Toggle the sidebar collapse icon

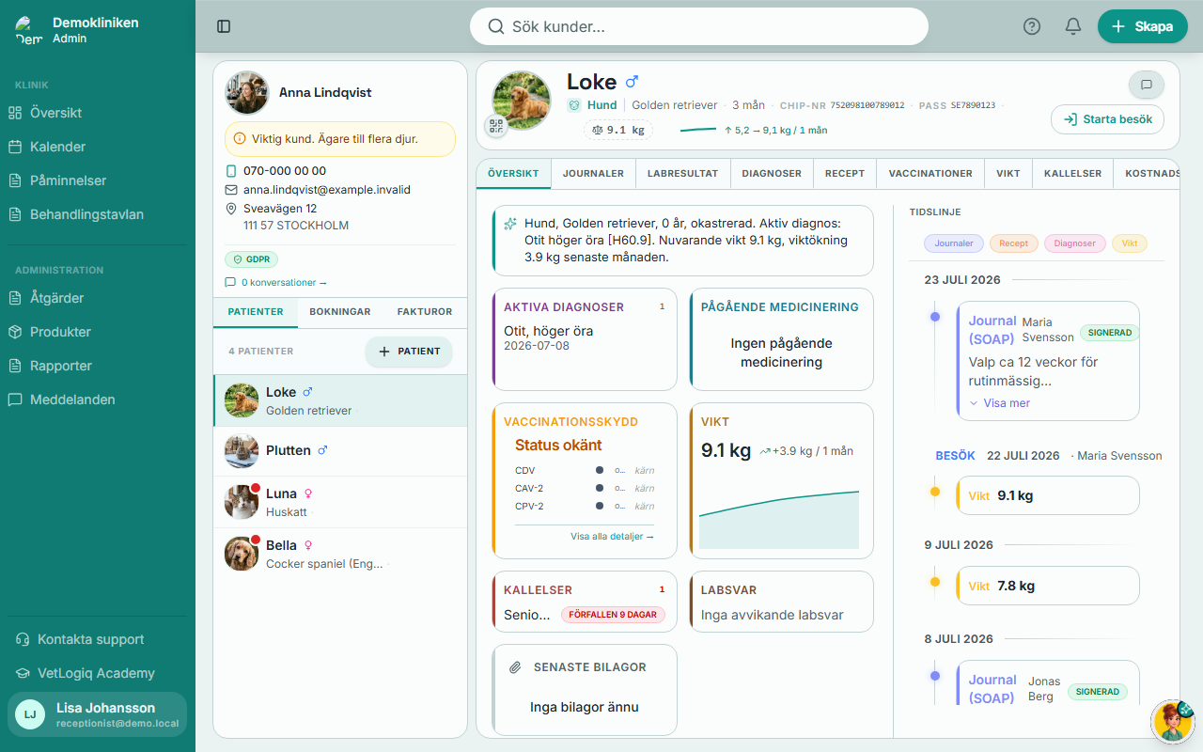(224, 26)
